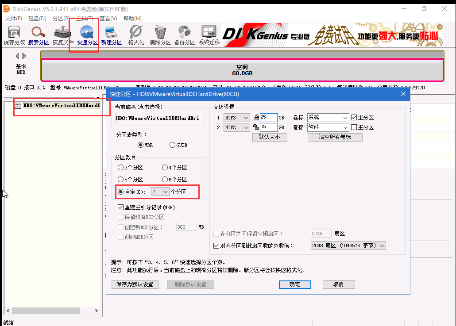Viewport: 456px width, 326px height.
Task: Click the right arrow of tree horizontal scrollbar
Action: [x=96, y=311]
